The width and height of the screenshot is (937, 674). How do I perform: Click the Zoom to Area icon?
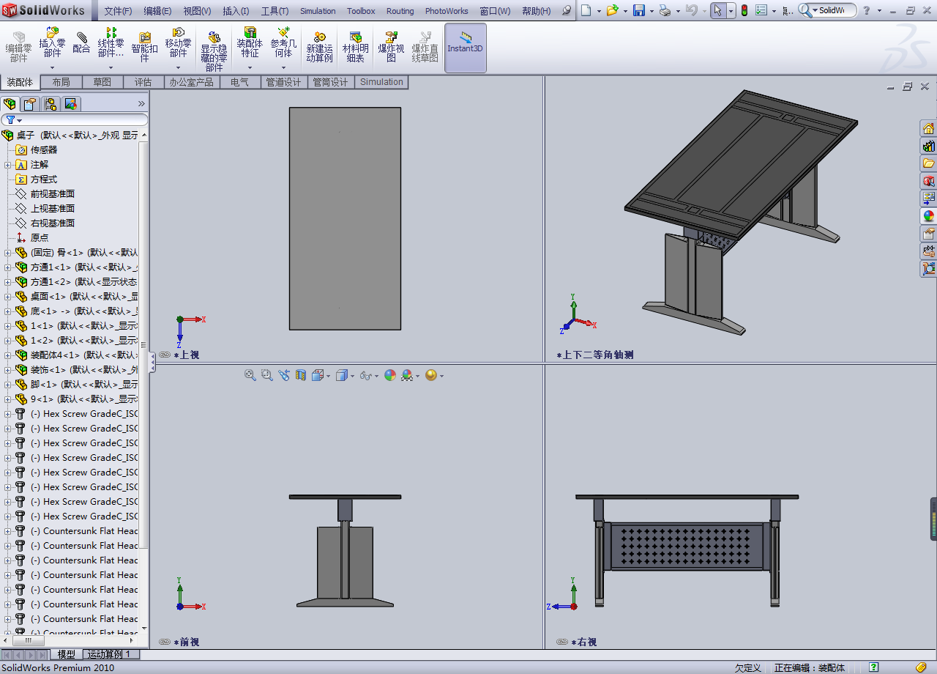[x=267, y=375]
